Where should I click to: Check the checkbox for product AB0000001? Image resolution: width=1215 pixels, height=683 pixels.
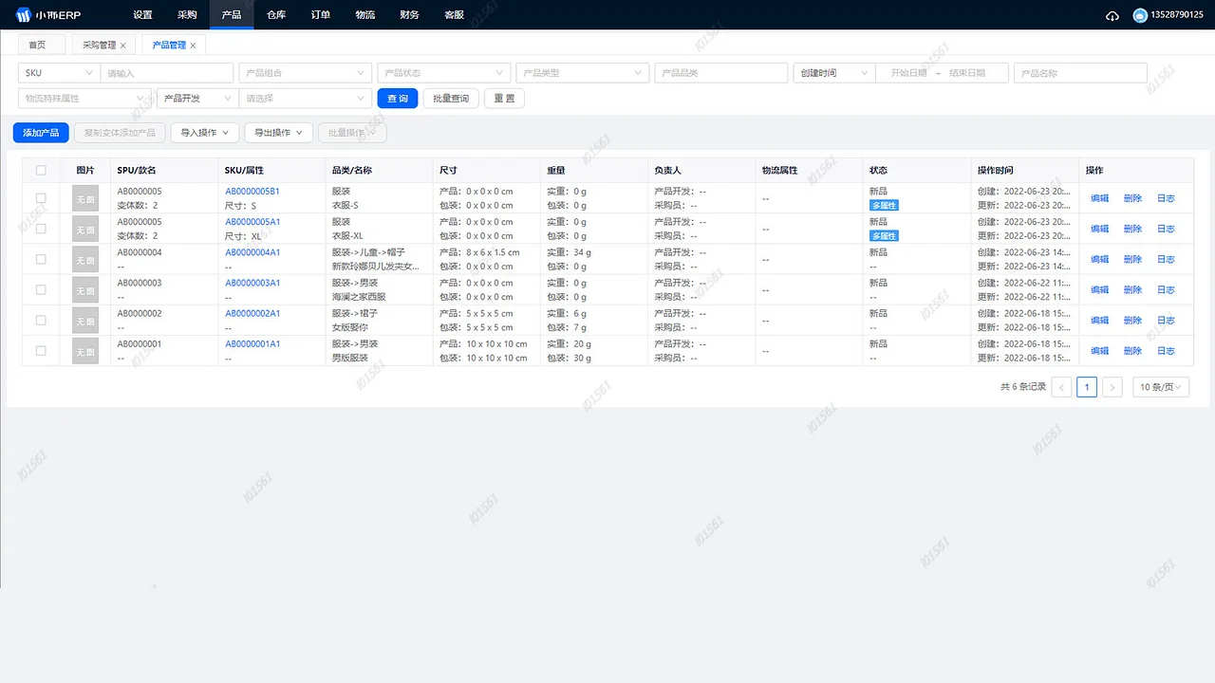[40, 351]
